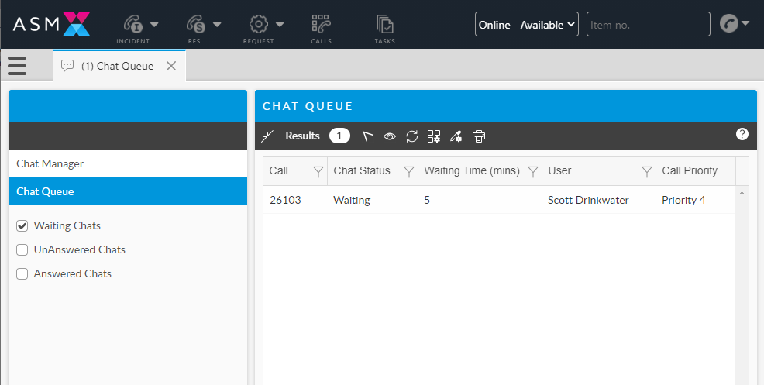Select Chat Manager in the left panel
Viewport: 764px width, 385px height.
[x=50, y=163]
